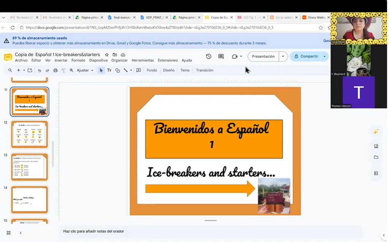Open the Organizar menu
The height and width of the screenshot is (242, 389).
click(x=119, y=60)
